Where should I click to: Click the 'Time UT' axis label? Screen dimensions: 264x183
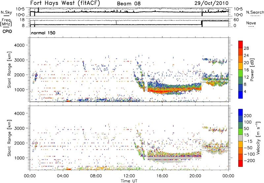(129, 181)
